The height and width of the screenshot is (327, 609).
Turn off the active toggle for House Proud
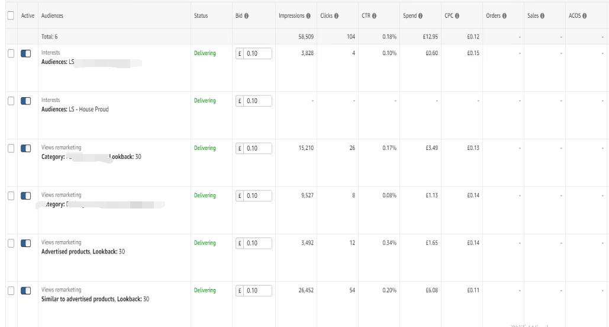tap(25, 101)
